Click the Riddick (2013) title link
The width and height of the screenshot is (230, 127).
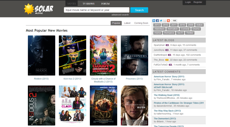pyautogui.click(x=41, y=79)
